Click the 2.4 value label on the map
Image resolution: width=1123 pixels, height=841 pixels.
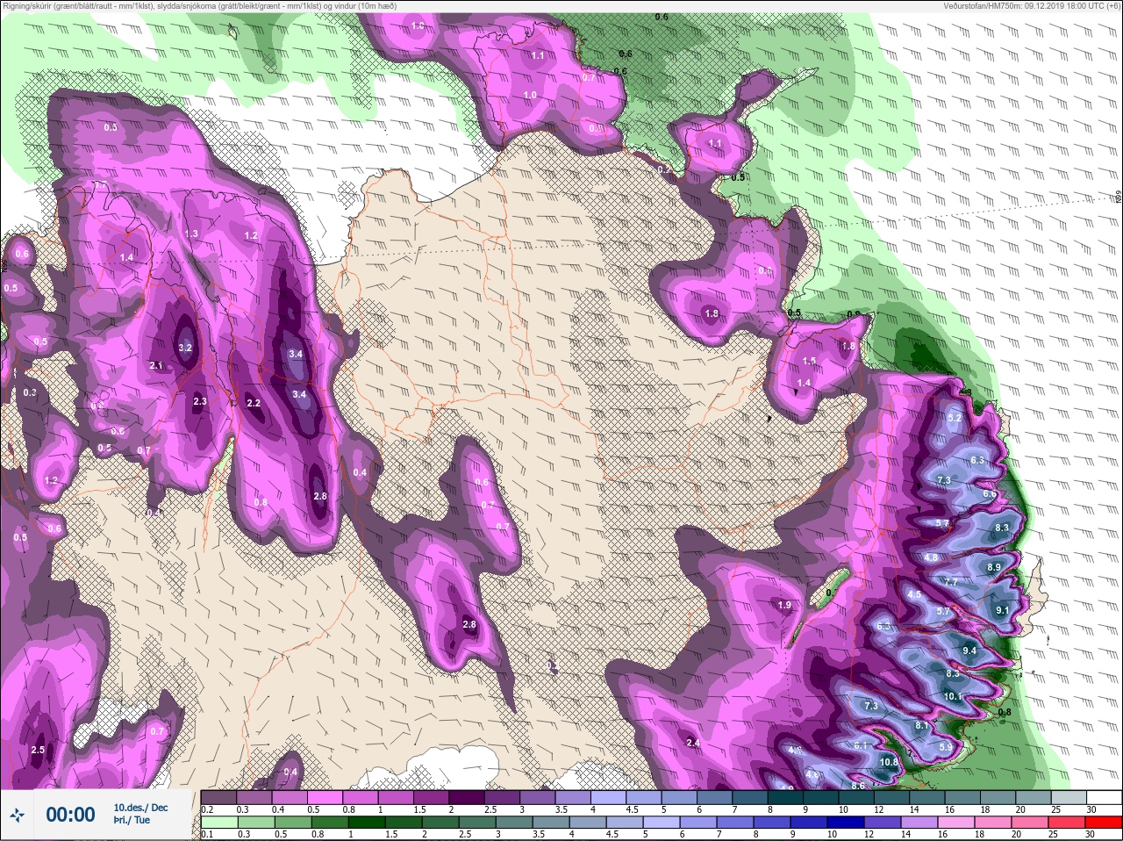693,743
